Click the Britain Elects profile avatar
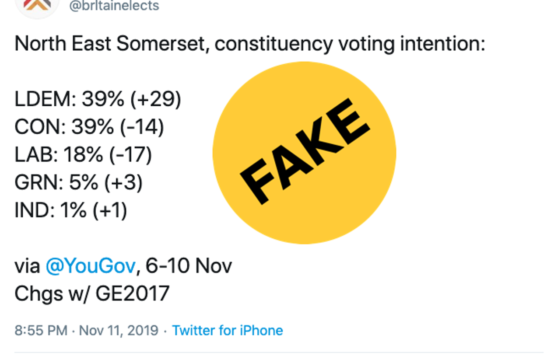Viewport: 547px width, 363px height. click(37, 5)
